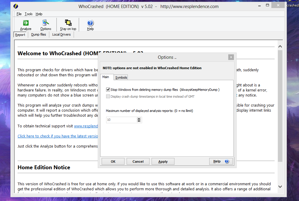Switch to the Symbols tab
299x201 pixels.
coord(121,77)
